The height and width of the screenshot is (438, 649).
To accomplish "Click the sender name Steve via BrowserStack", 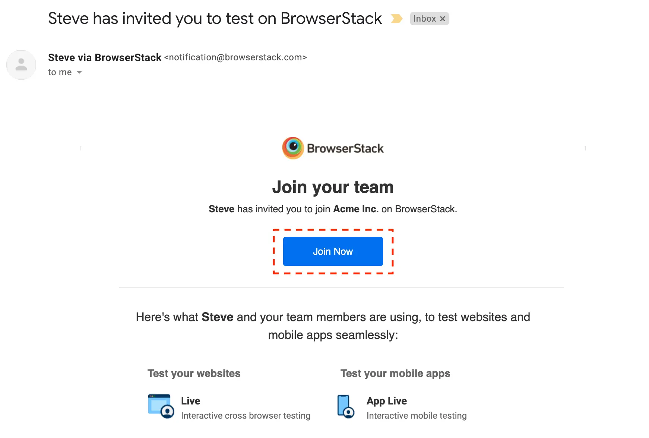I will (105, 57).
